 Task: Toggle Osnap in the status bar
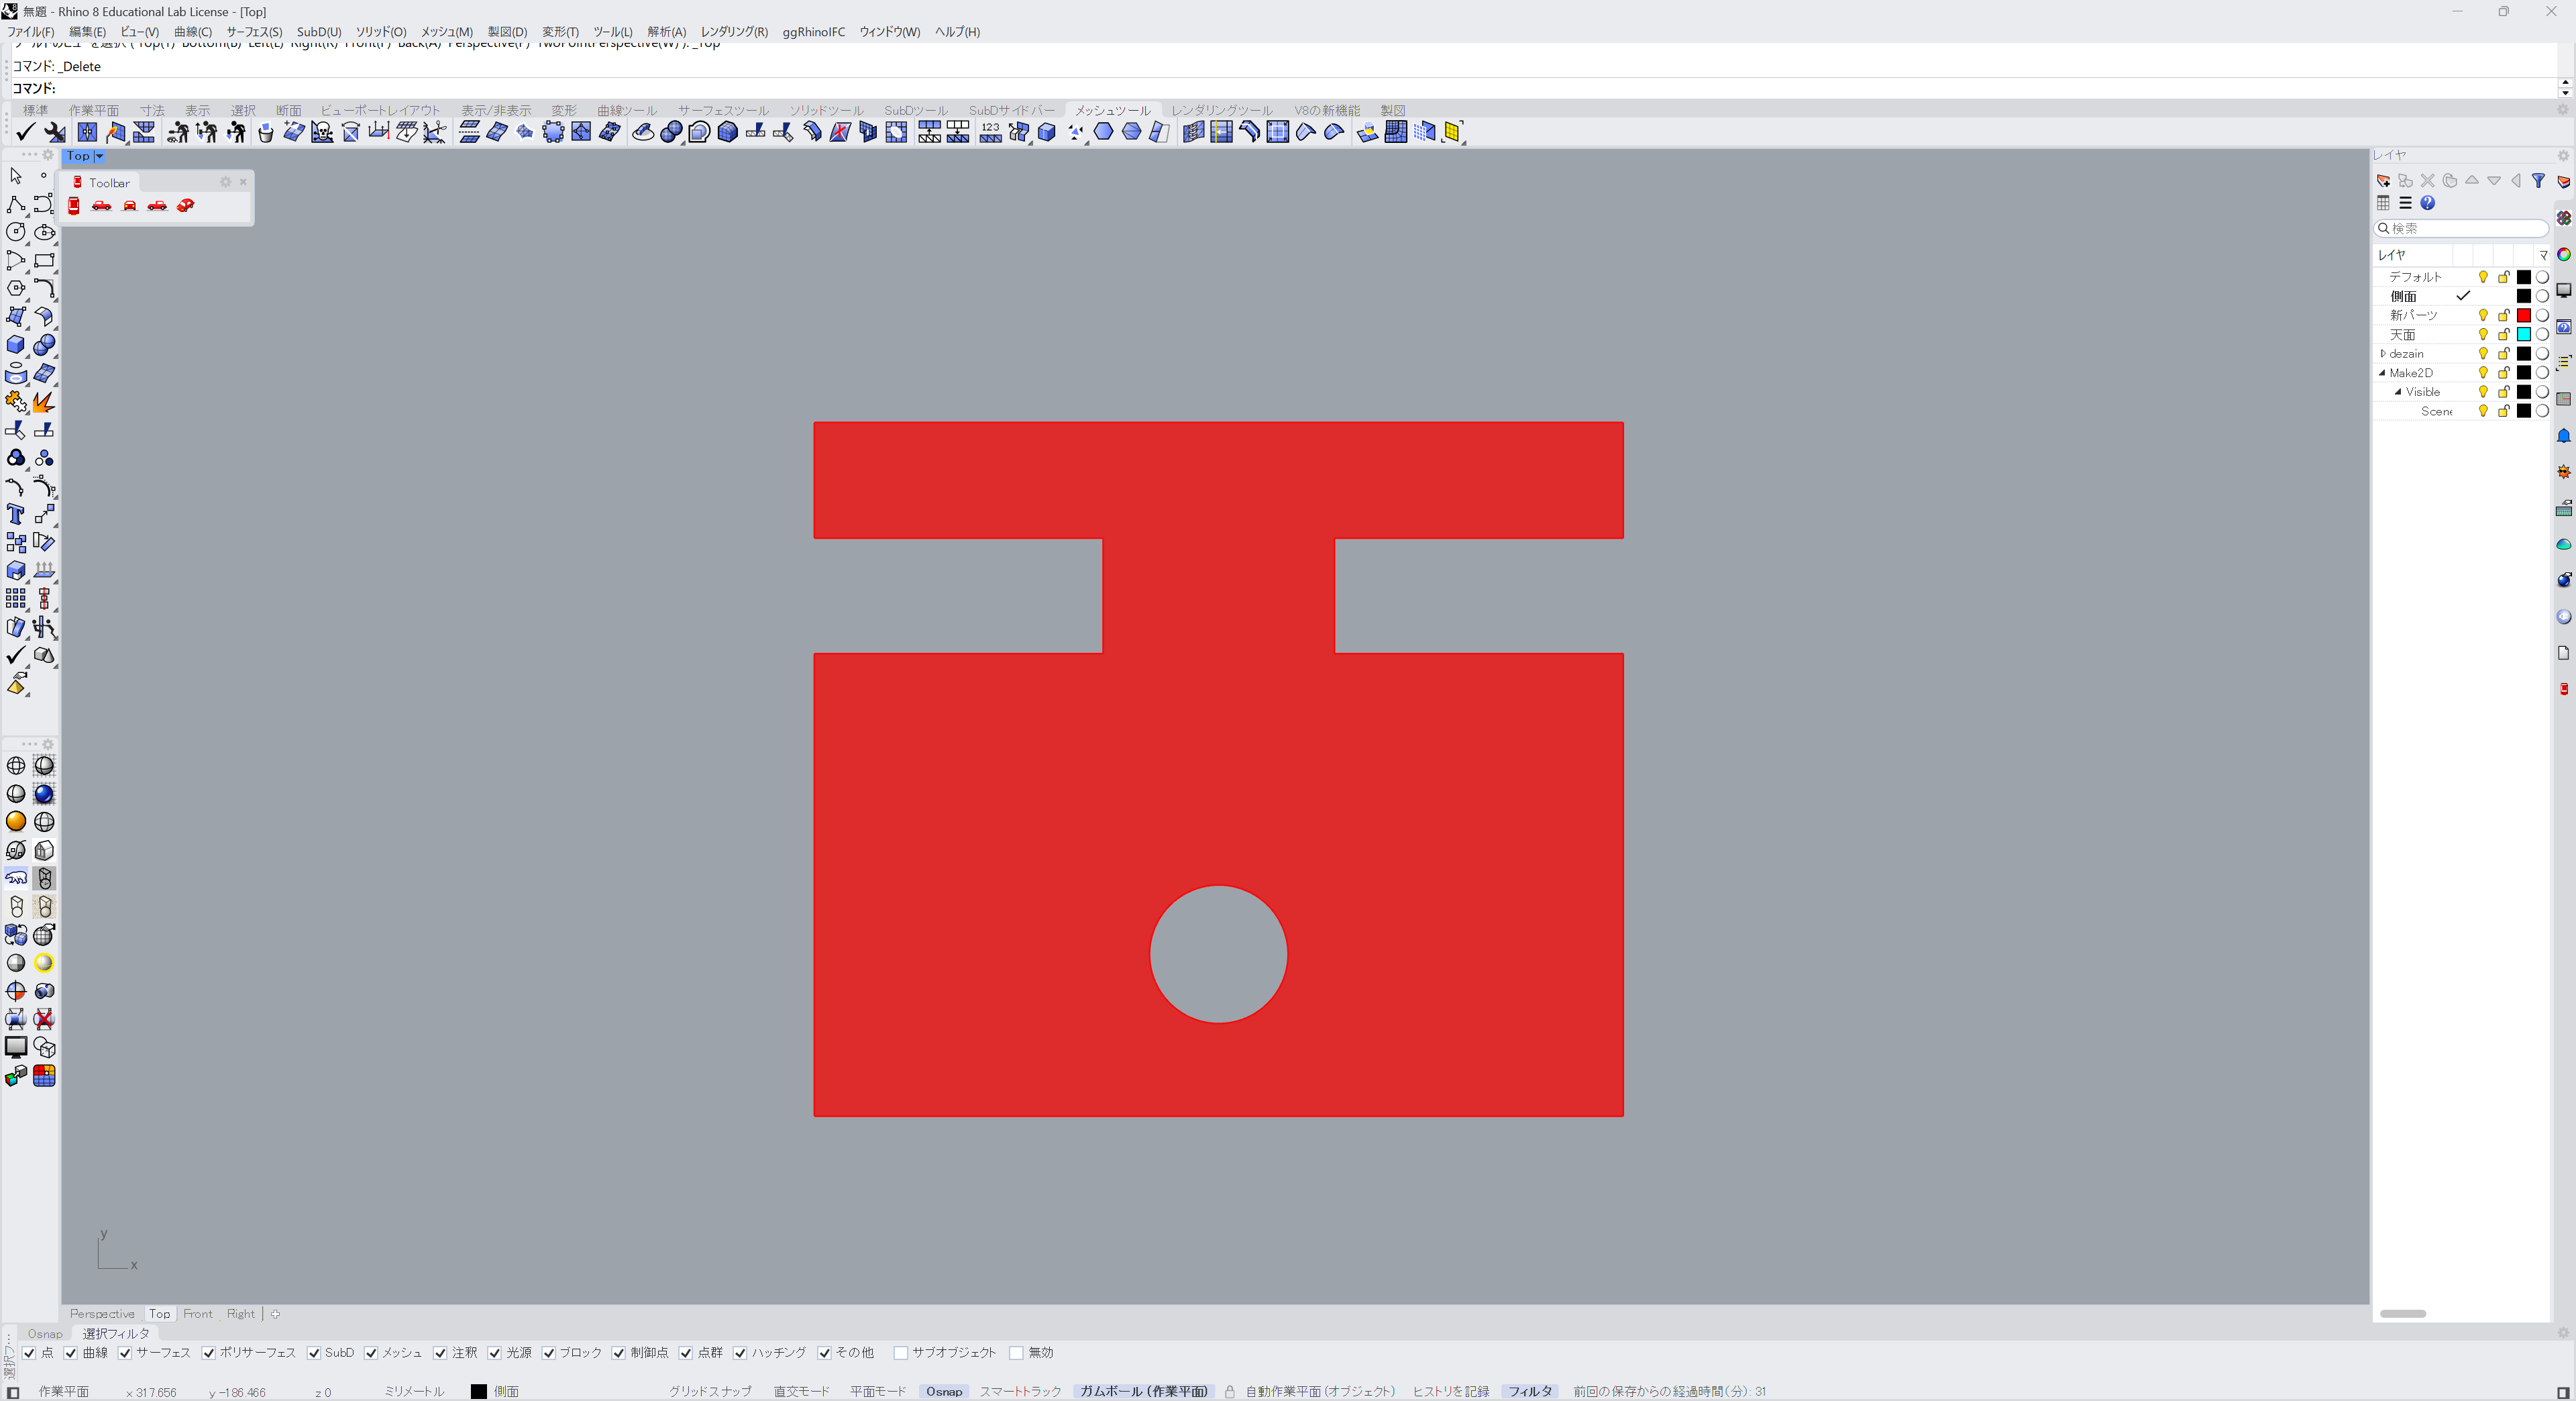tap(943, 1391)
